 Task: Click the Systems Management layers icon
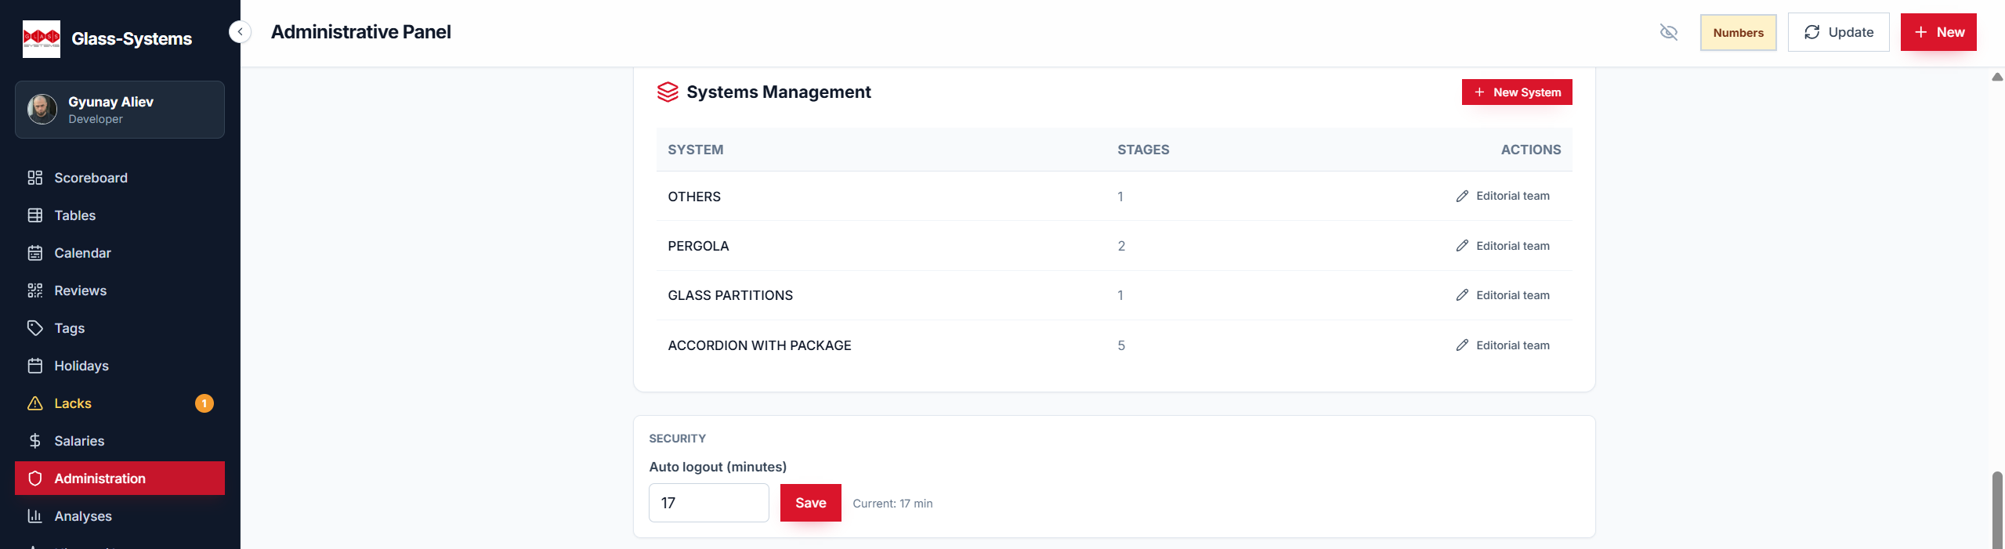[x=668, y=92]
